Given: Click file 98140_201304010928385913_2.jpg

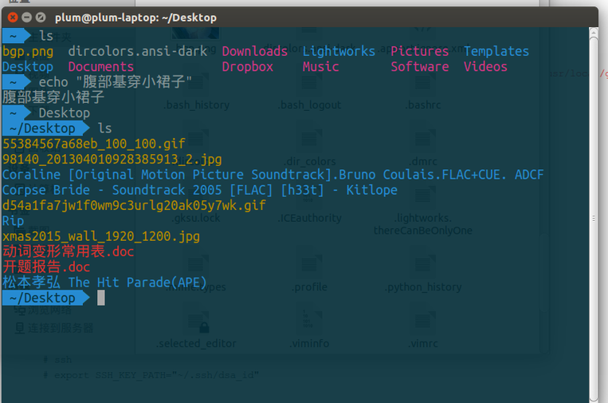Looking at the screenshot, I should [112, 159].
